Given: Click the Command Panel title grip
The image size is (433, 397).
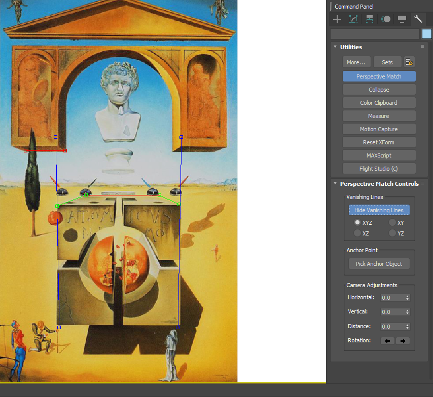Looking at the screenshot, I should [331, 7].
